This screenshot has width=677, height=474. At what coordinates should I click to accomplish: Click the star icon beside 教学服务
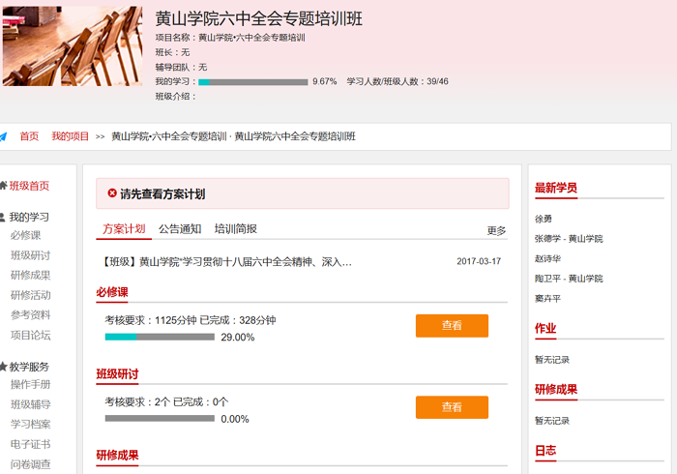pos(3,368)
